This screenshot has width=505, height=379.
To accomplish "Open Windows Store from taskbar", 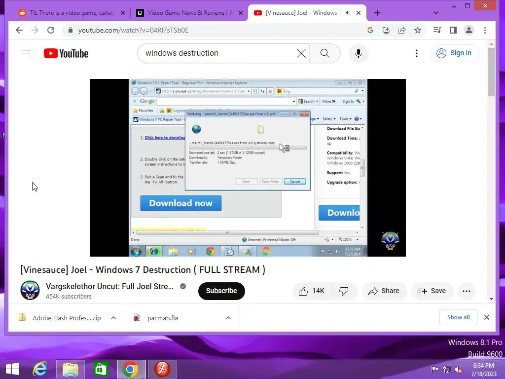I will (101, 369).
